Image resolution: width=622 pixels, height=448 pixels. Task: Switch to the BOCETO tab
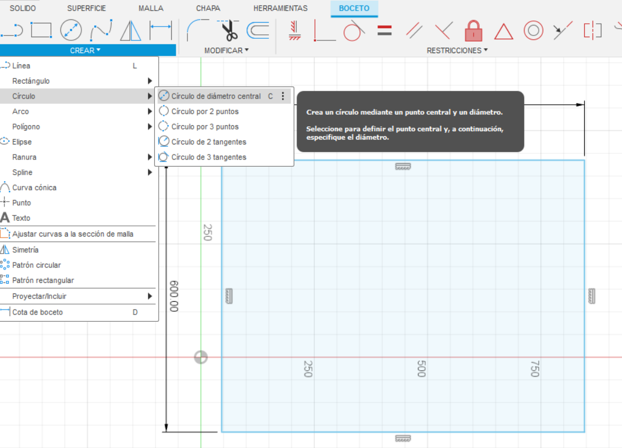354,8
